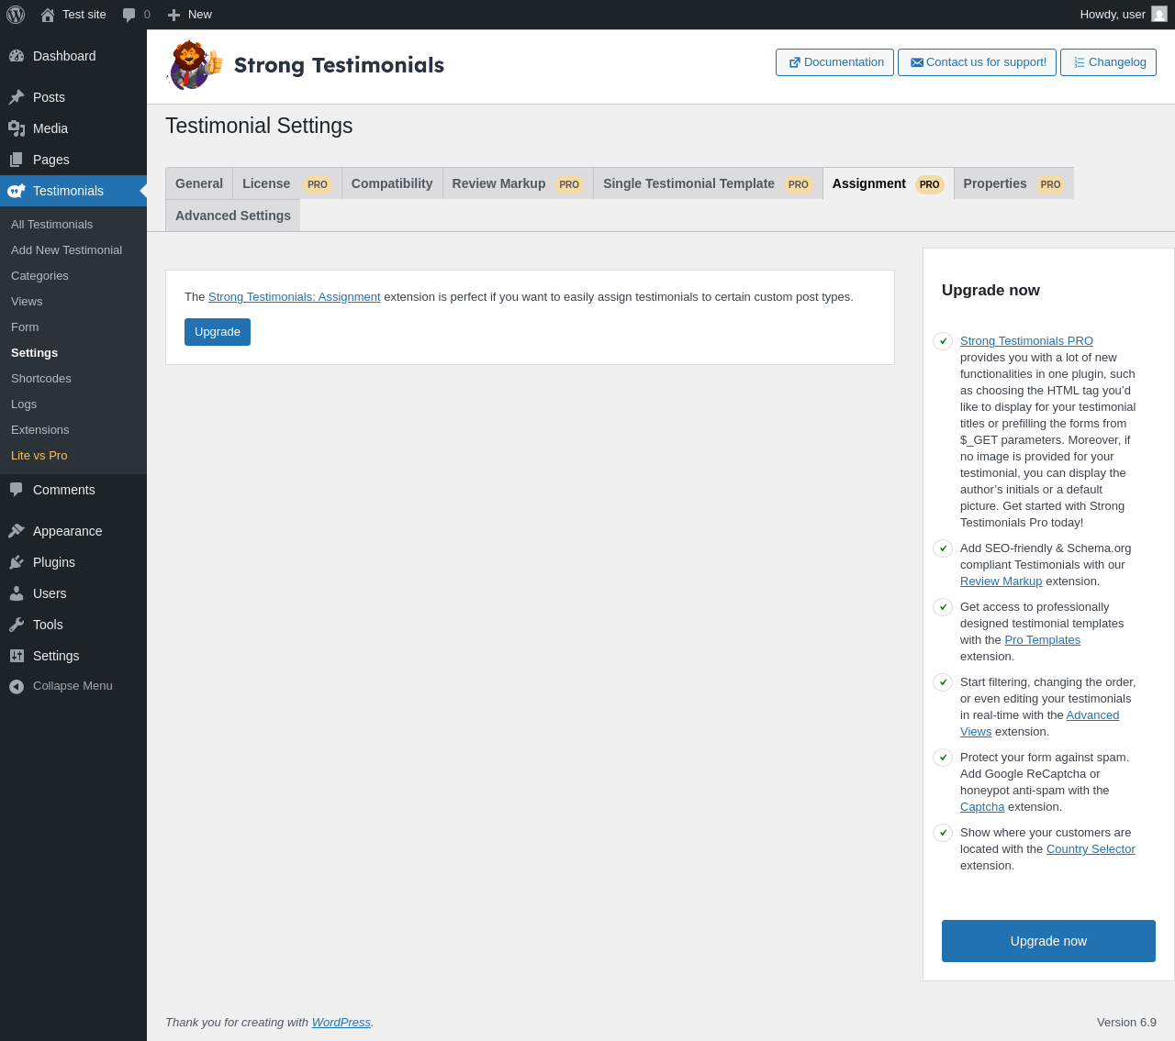Open the Pro Templates link
This screenshot has width=1175, height=1041.
(x=1042, y=640)
